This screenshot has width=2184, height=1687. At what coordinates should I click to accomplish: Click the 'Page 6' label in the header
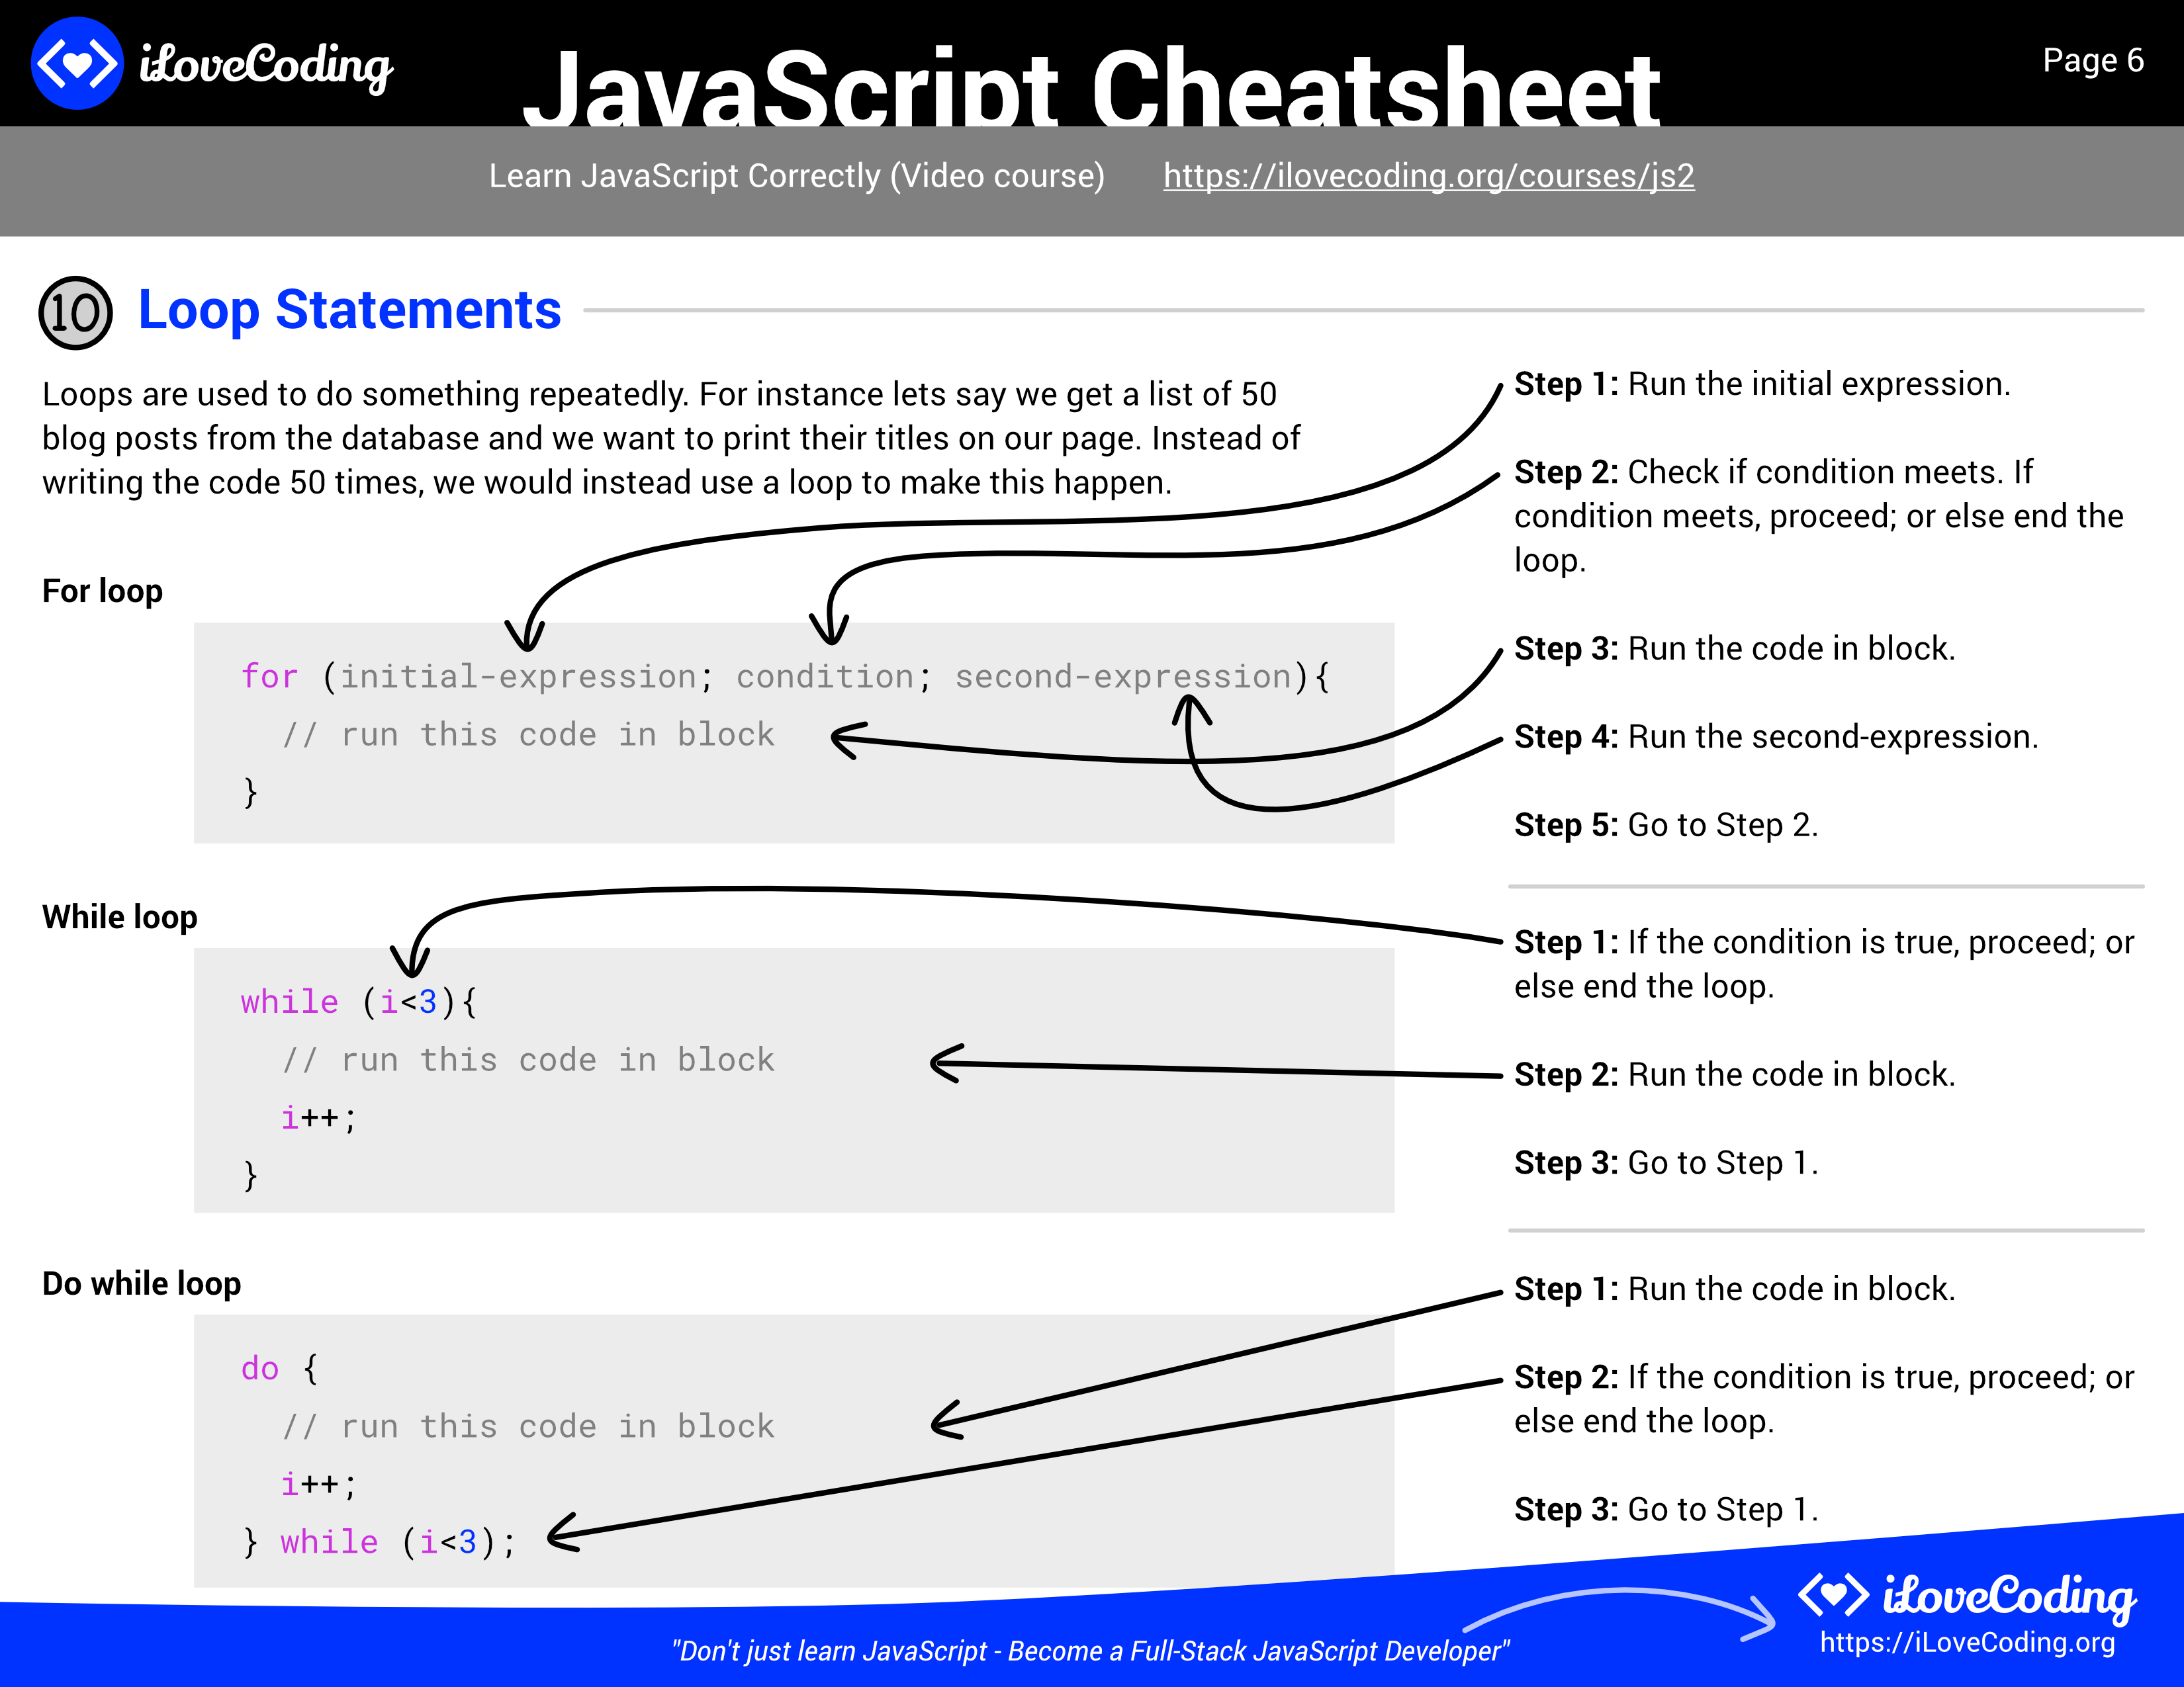2092,61
